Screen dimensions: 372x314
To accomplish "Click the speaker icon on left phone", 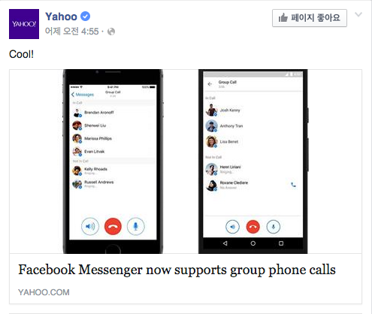I will coord(90,226).
